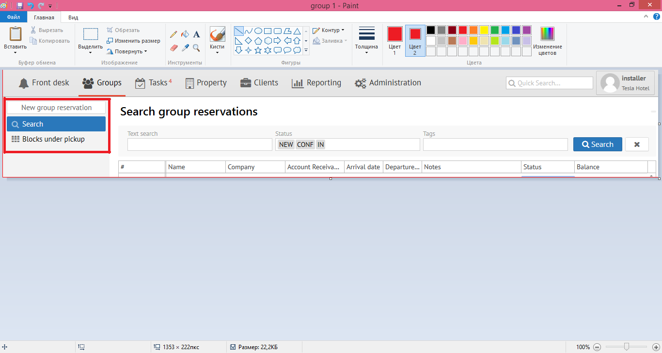Screen dimensions: 662x353
Task: Pick the black swatch in the palette
Action: [430, 30]
